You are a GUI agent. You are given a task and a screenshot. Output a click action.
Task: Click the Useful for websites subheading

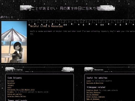(x=97, y=78)
